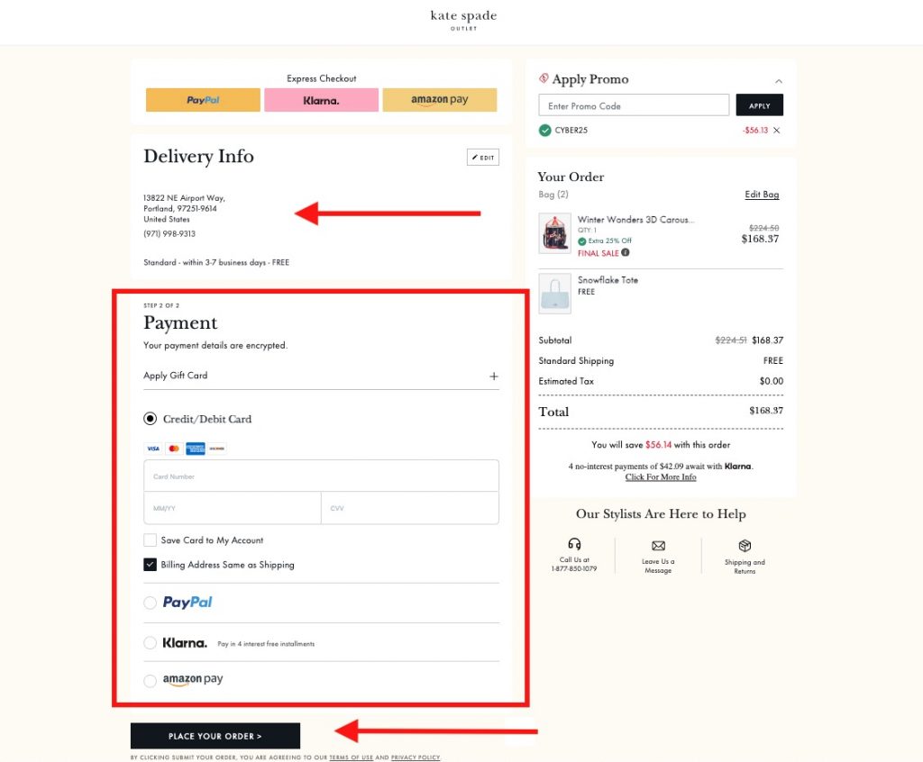Click the Klarna Pay in 4 installments text

coord(266,644)
